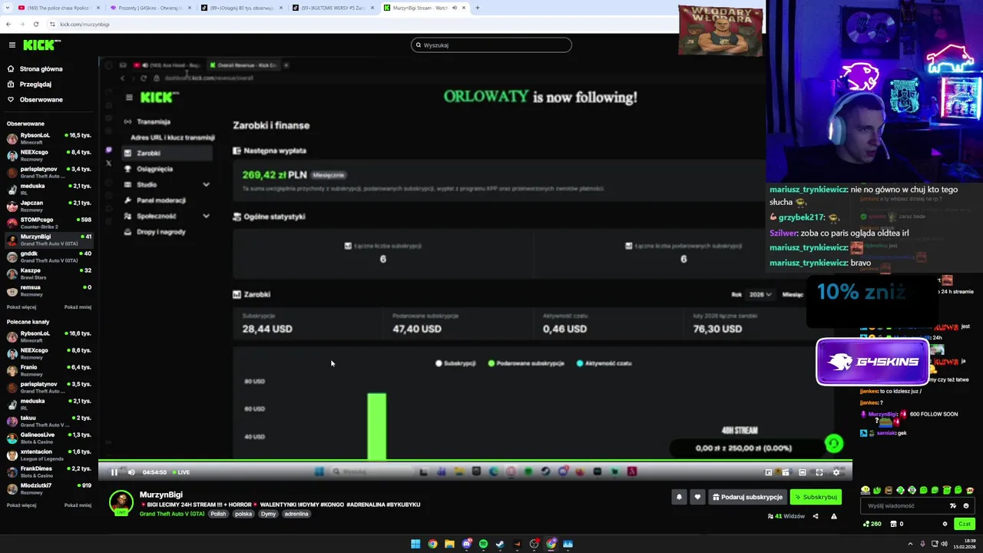Open RybsonLoL Minecraft in Obserwowane list

pyautogui.click(x=49, y=138)
